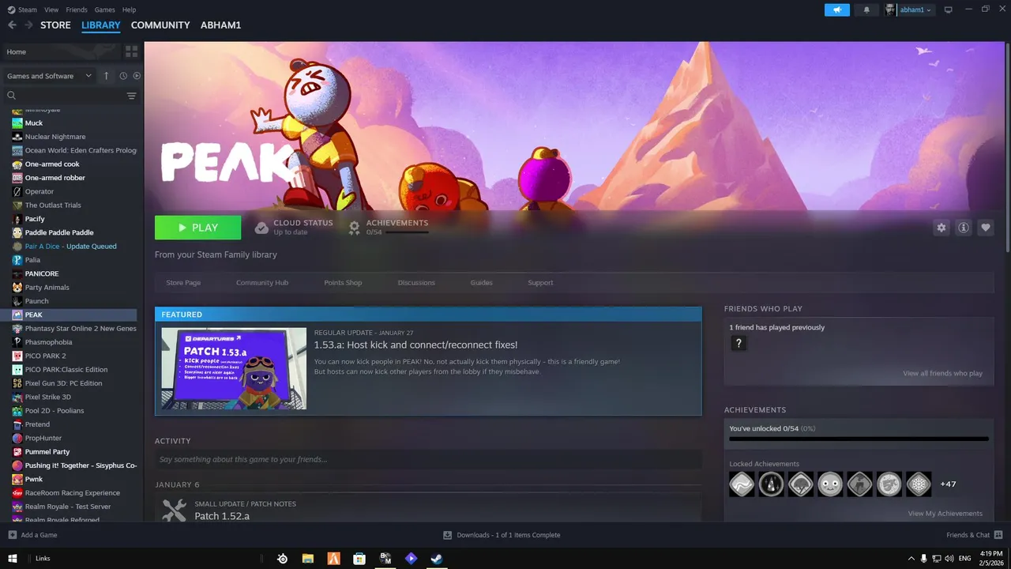The height and width of the screenshot is (569, 1011).
Task: Go to the COMMUNITY tab
Action: coord(160,25)
